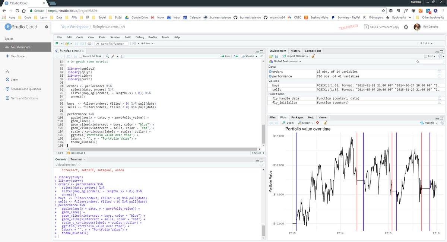Expand the performance data frame arrow

tap(270, 76)
